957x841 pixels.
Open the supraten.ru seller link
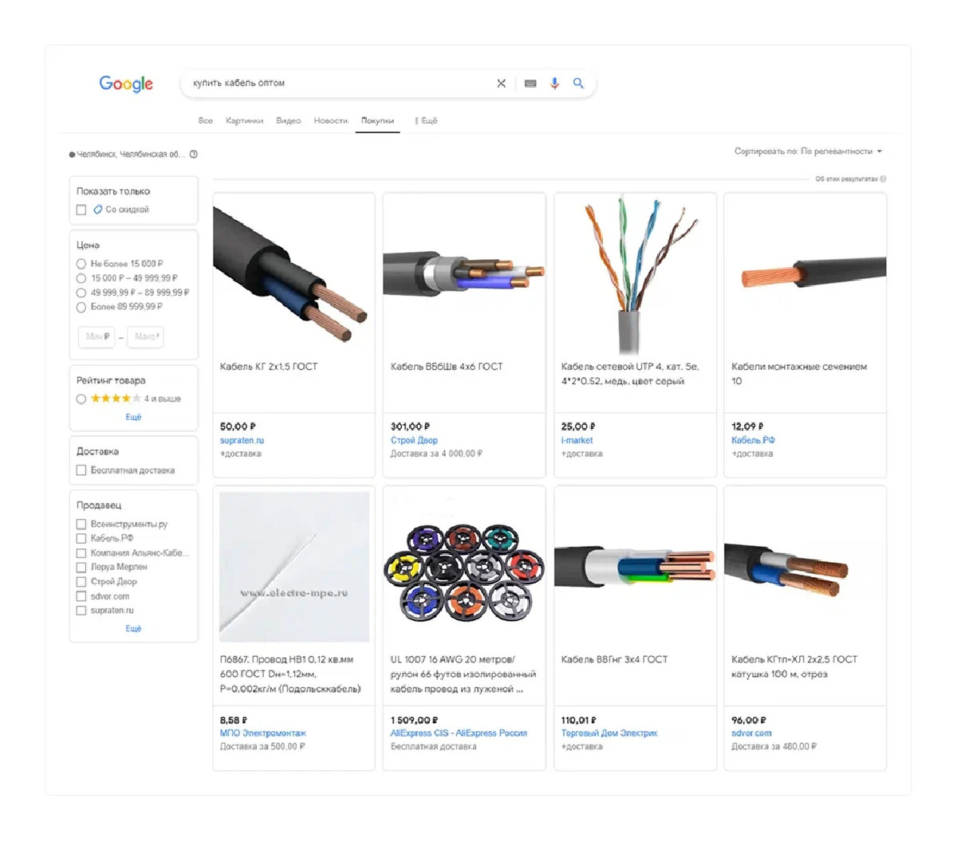pyautogui.click(x=242, y=440)
